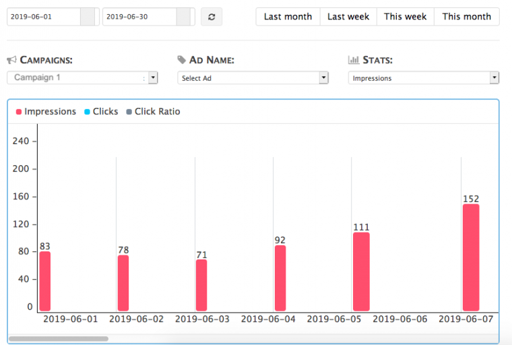The image size is (512, 345).
Task: Click the Stats bar chart icon
Action: [x=354, y=59]
